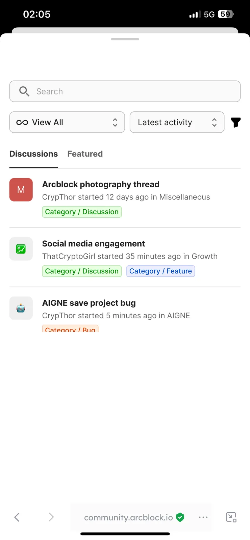Tap the browser forward arrow
Screen dimensions: 250x540
51,517
